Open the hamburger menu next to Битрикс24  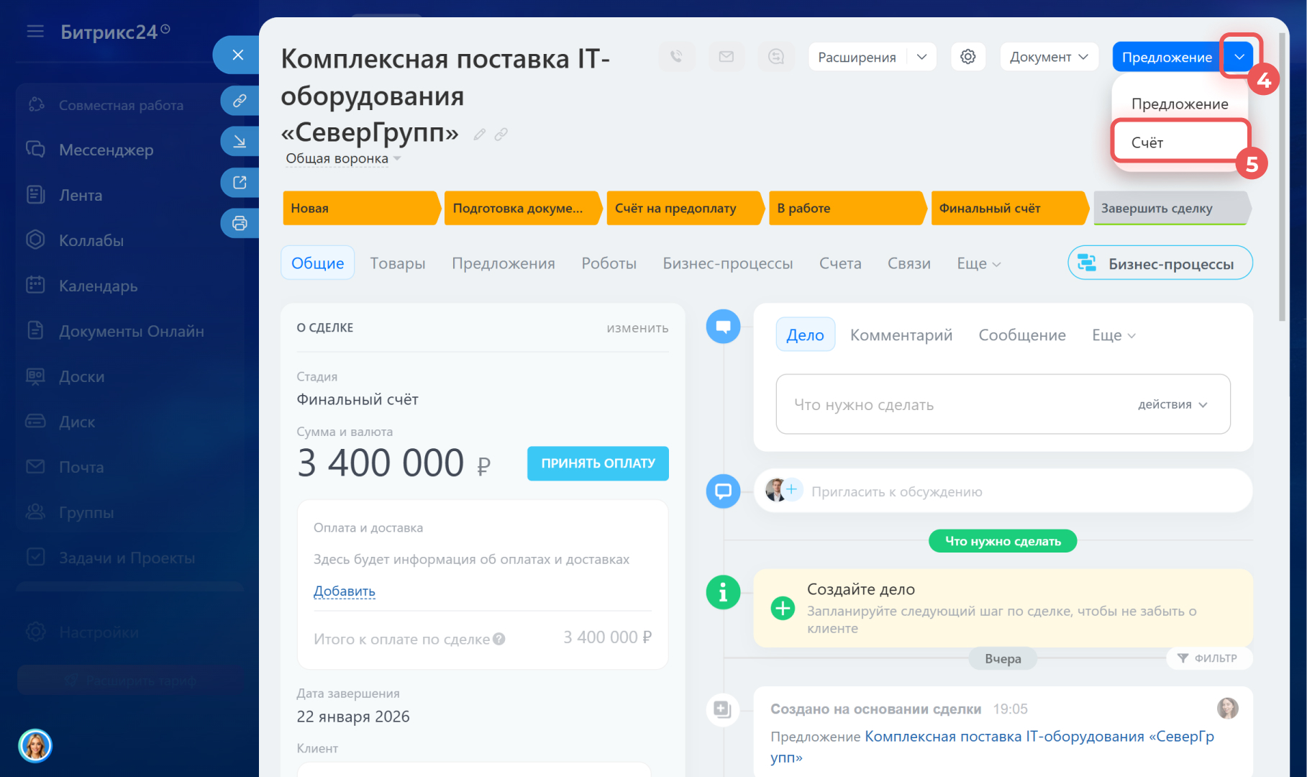(x=35, y=32)
